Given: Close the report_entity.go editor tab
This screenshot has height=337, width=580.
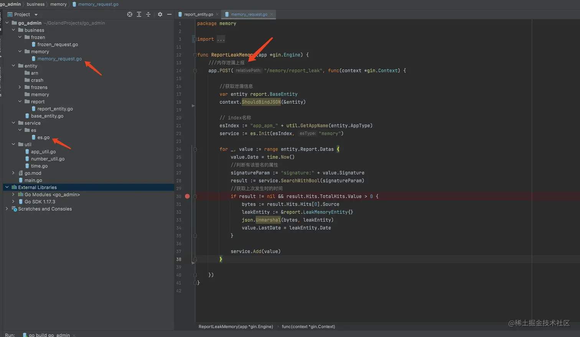Looking at the screenshot, I should click(x=217, y=14).
